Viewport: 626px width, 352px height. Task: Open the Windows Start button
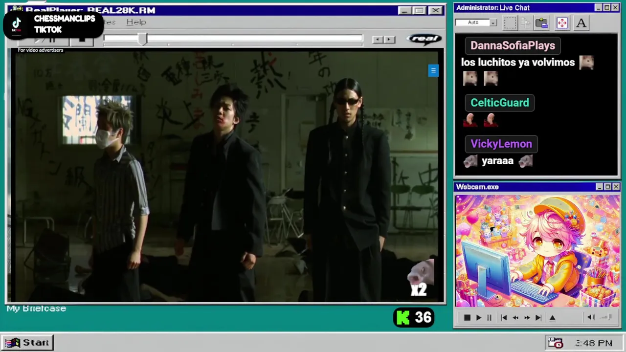click(27, 343)
